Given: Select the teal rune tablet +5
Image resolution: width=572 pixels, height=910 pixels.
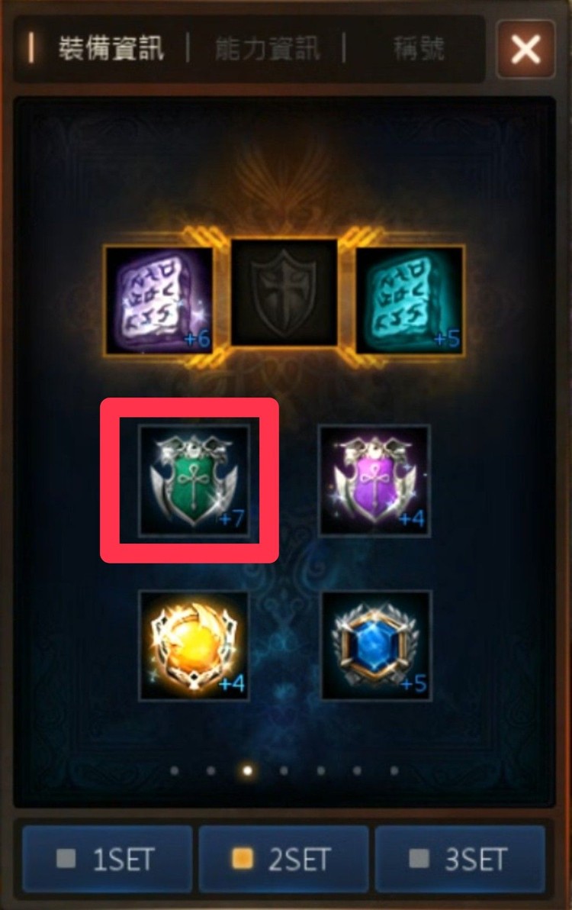Looking at the screenshot, I should [409, 300].
